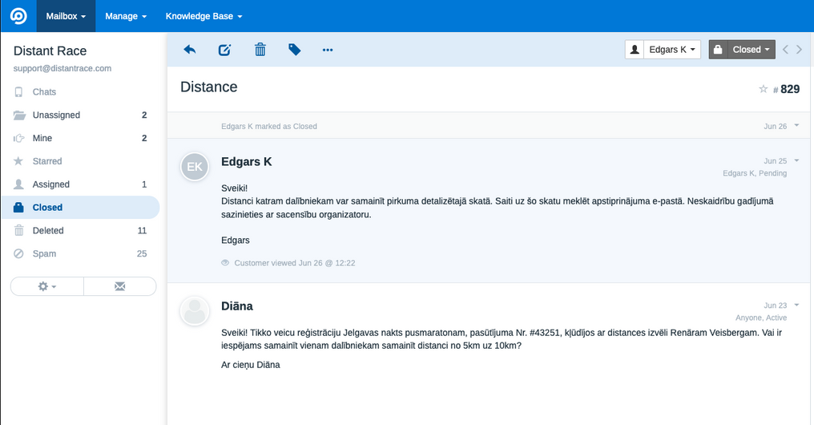This screenshot has width=814, height=425.
Task: Click the FreeScout logo icon
Action: (18, 16)
